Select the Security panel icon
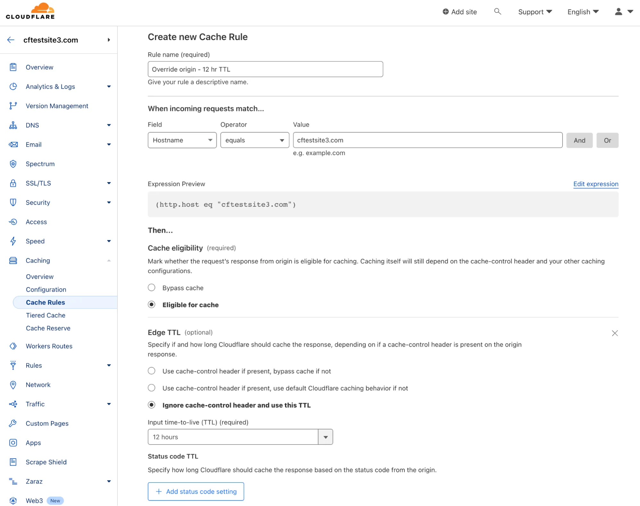The height and width of the screenshot is (506, 640). (x=13, y=202)
